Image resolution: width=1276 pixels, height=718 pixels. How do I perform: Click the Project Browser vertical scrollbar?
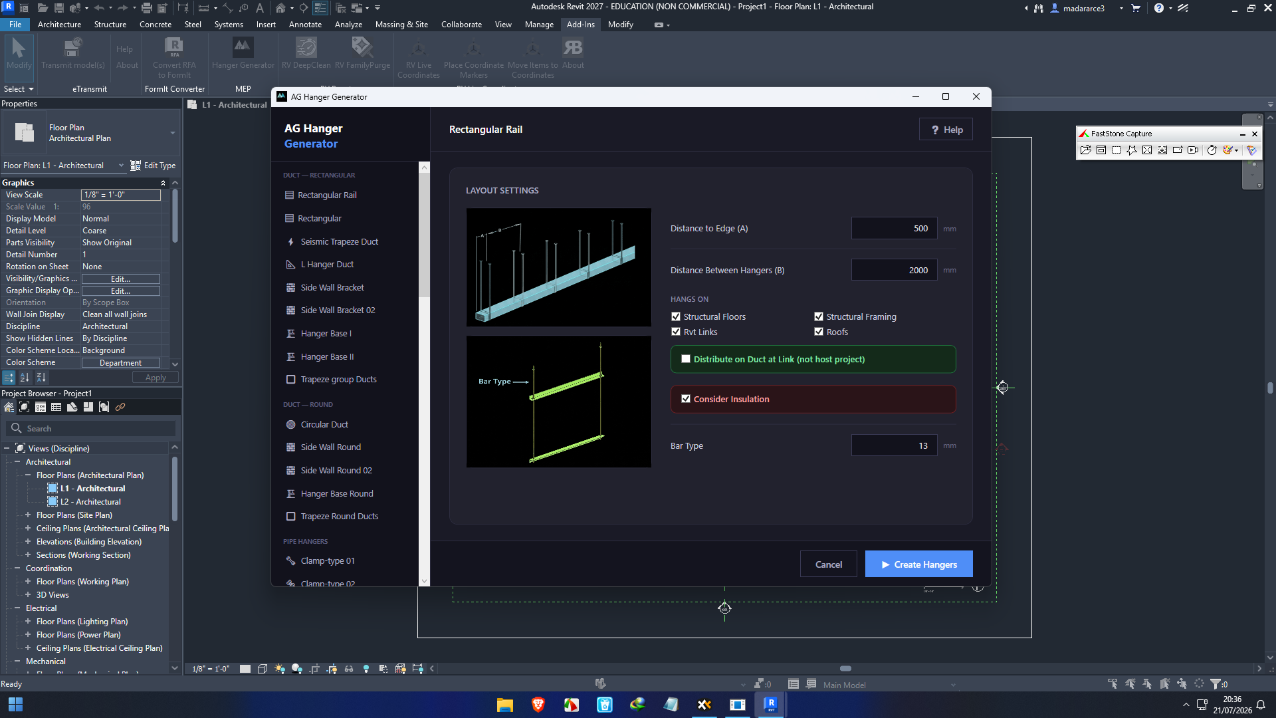175,489
